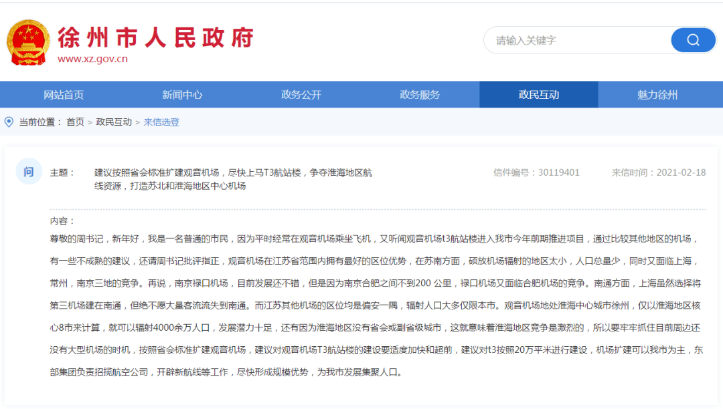Click the 徐州市人民政府 title text

tap(156, 37)
